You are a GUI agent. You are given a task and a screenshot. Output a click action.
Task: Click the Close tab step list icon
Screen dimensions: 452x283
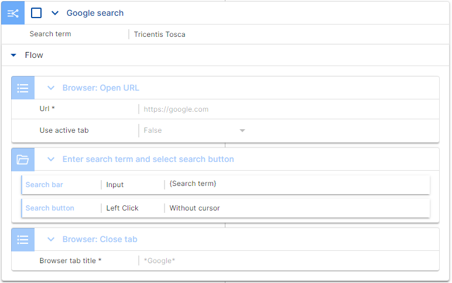23,239
